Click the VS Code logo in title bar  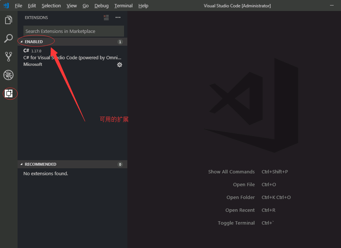tap(6, 5)
